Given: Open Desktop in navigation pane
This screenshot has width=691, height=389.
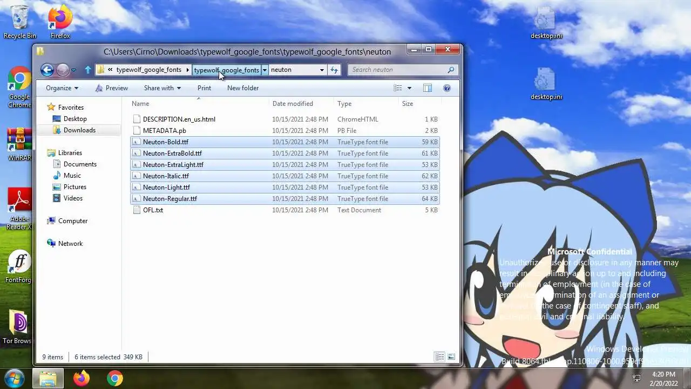Looking at the screenshot, I should tap(75, 119).
